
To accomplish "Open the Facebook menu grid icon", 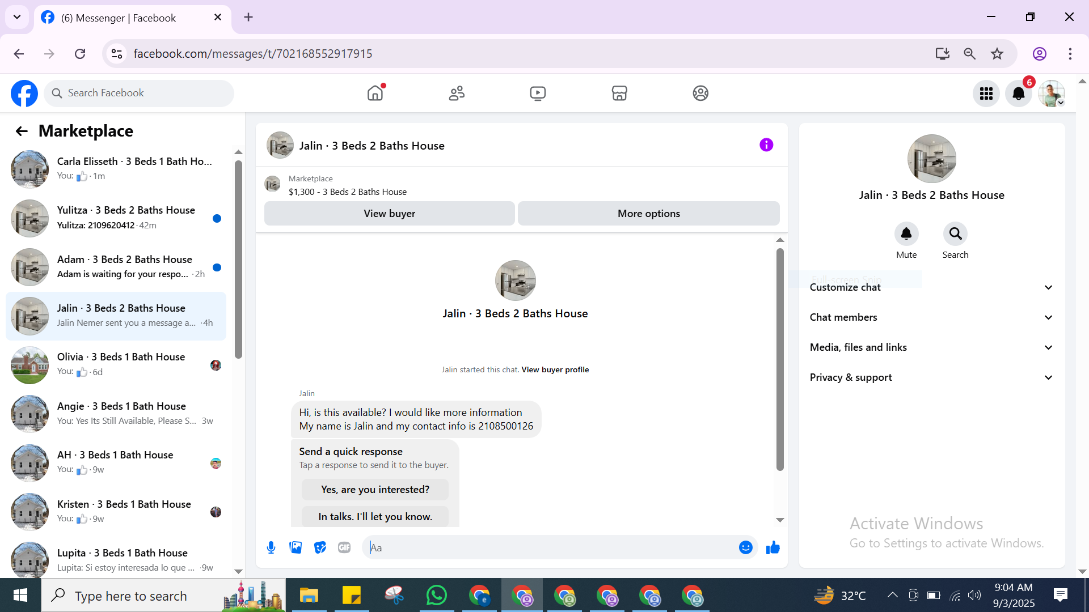I will pos(986,93).
